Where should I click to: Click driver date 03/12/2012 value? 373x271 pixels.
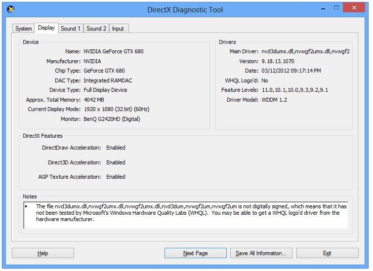click(x=291, y=71)
